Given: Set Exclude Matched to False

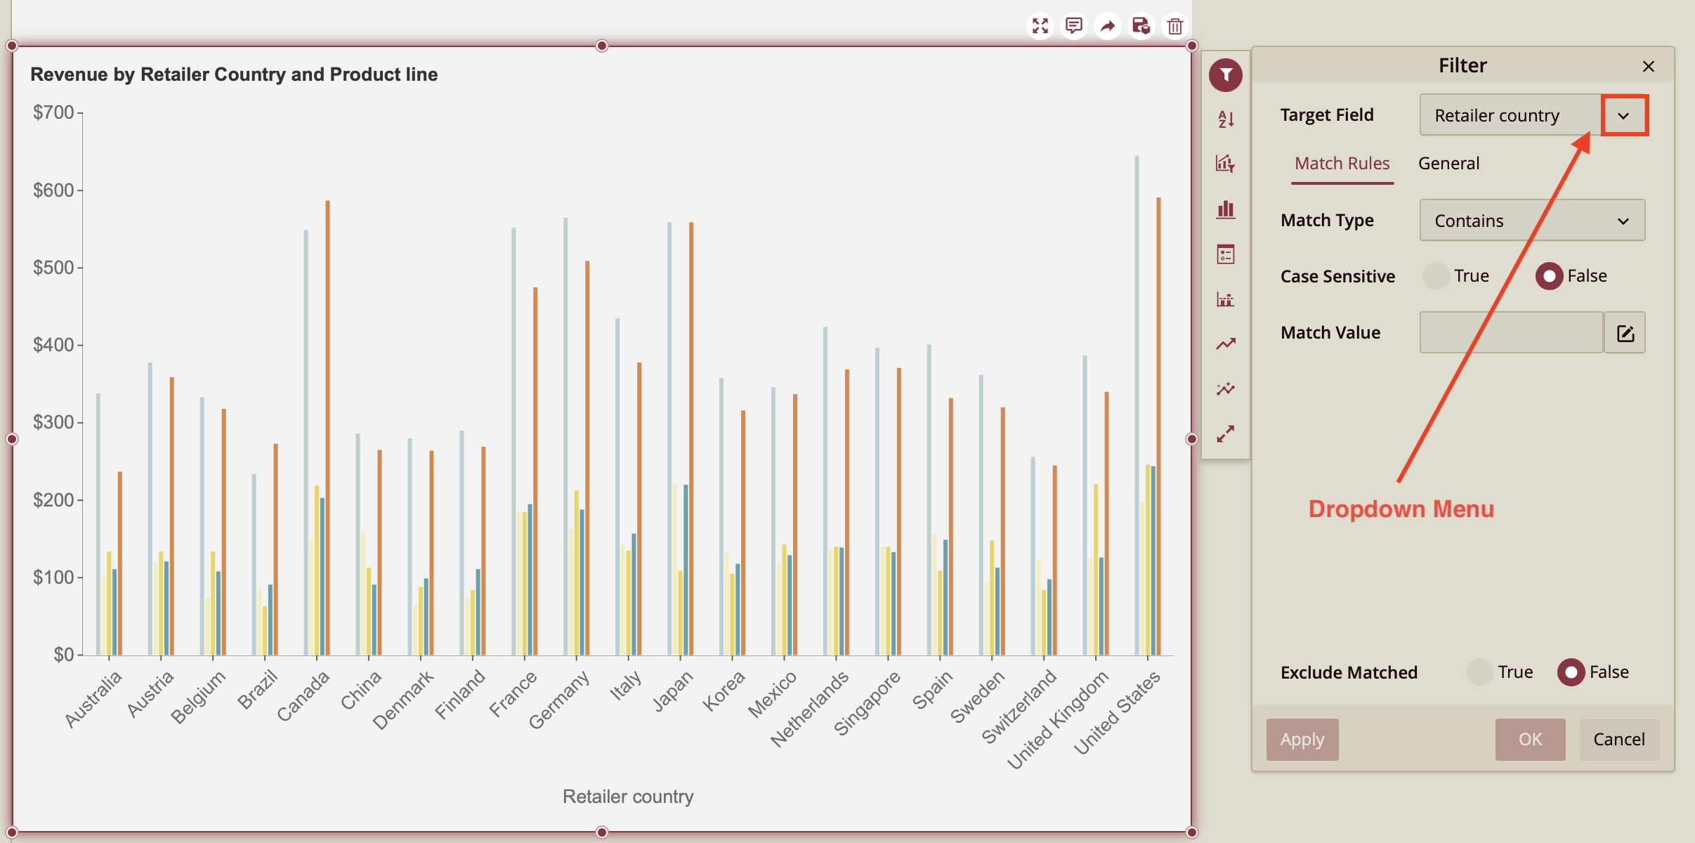Looking at the screenshot, I should tap(1571, 672).
